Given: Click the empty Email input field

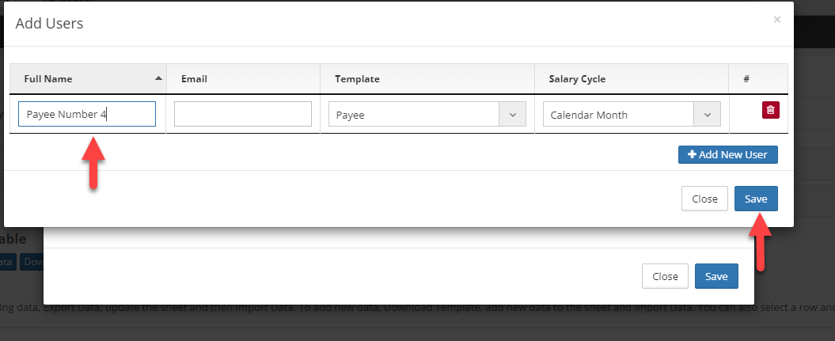Looking at the screenshot, I should [x=243, y=114].
